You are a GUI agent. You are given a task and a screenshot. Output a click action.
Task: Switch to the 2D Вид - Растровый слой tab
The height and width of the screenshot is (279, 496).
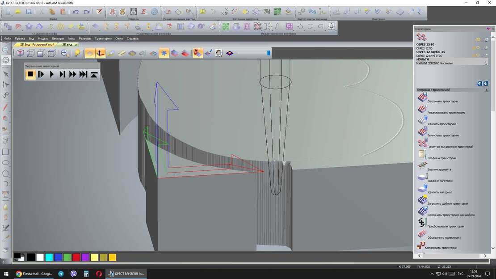pyautogui.click(x=37, y=44)
